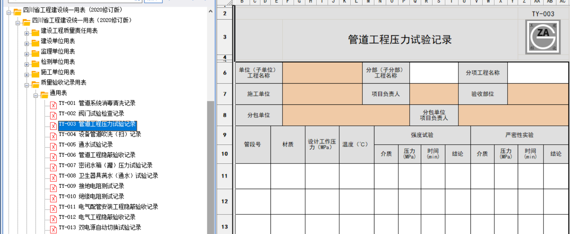Click the empty 管段号 cell in row 11
The width and height of the screenshot is (570, 234).
(x=253, y=176)
